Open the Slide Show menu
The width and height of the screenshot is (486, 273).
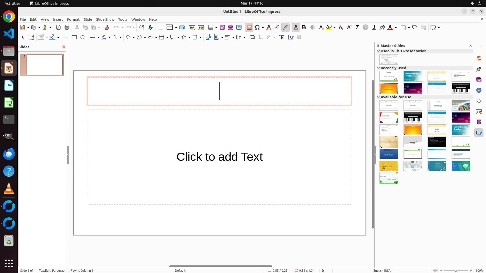[x=105, y=19]
